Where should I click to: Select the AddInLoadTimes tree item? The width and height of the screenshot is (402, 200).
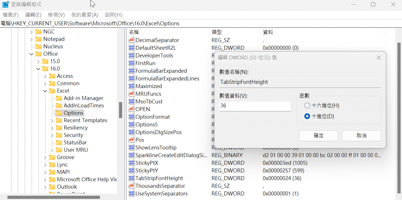[x=84, y=106]
